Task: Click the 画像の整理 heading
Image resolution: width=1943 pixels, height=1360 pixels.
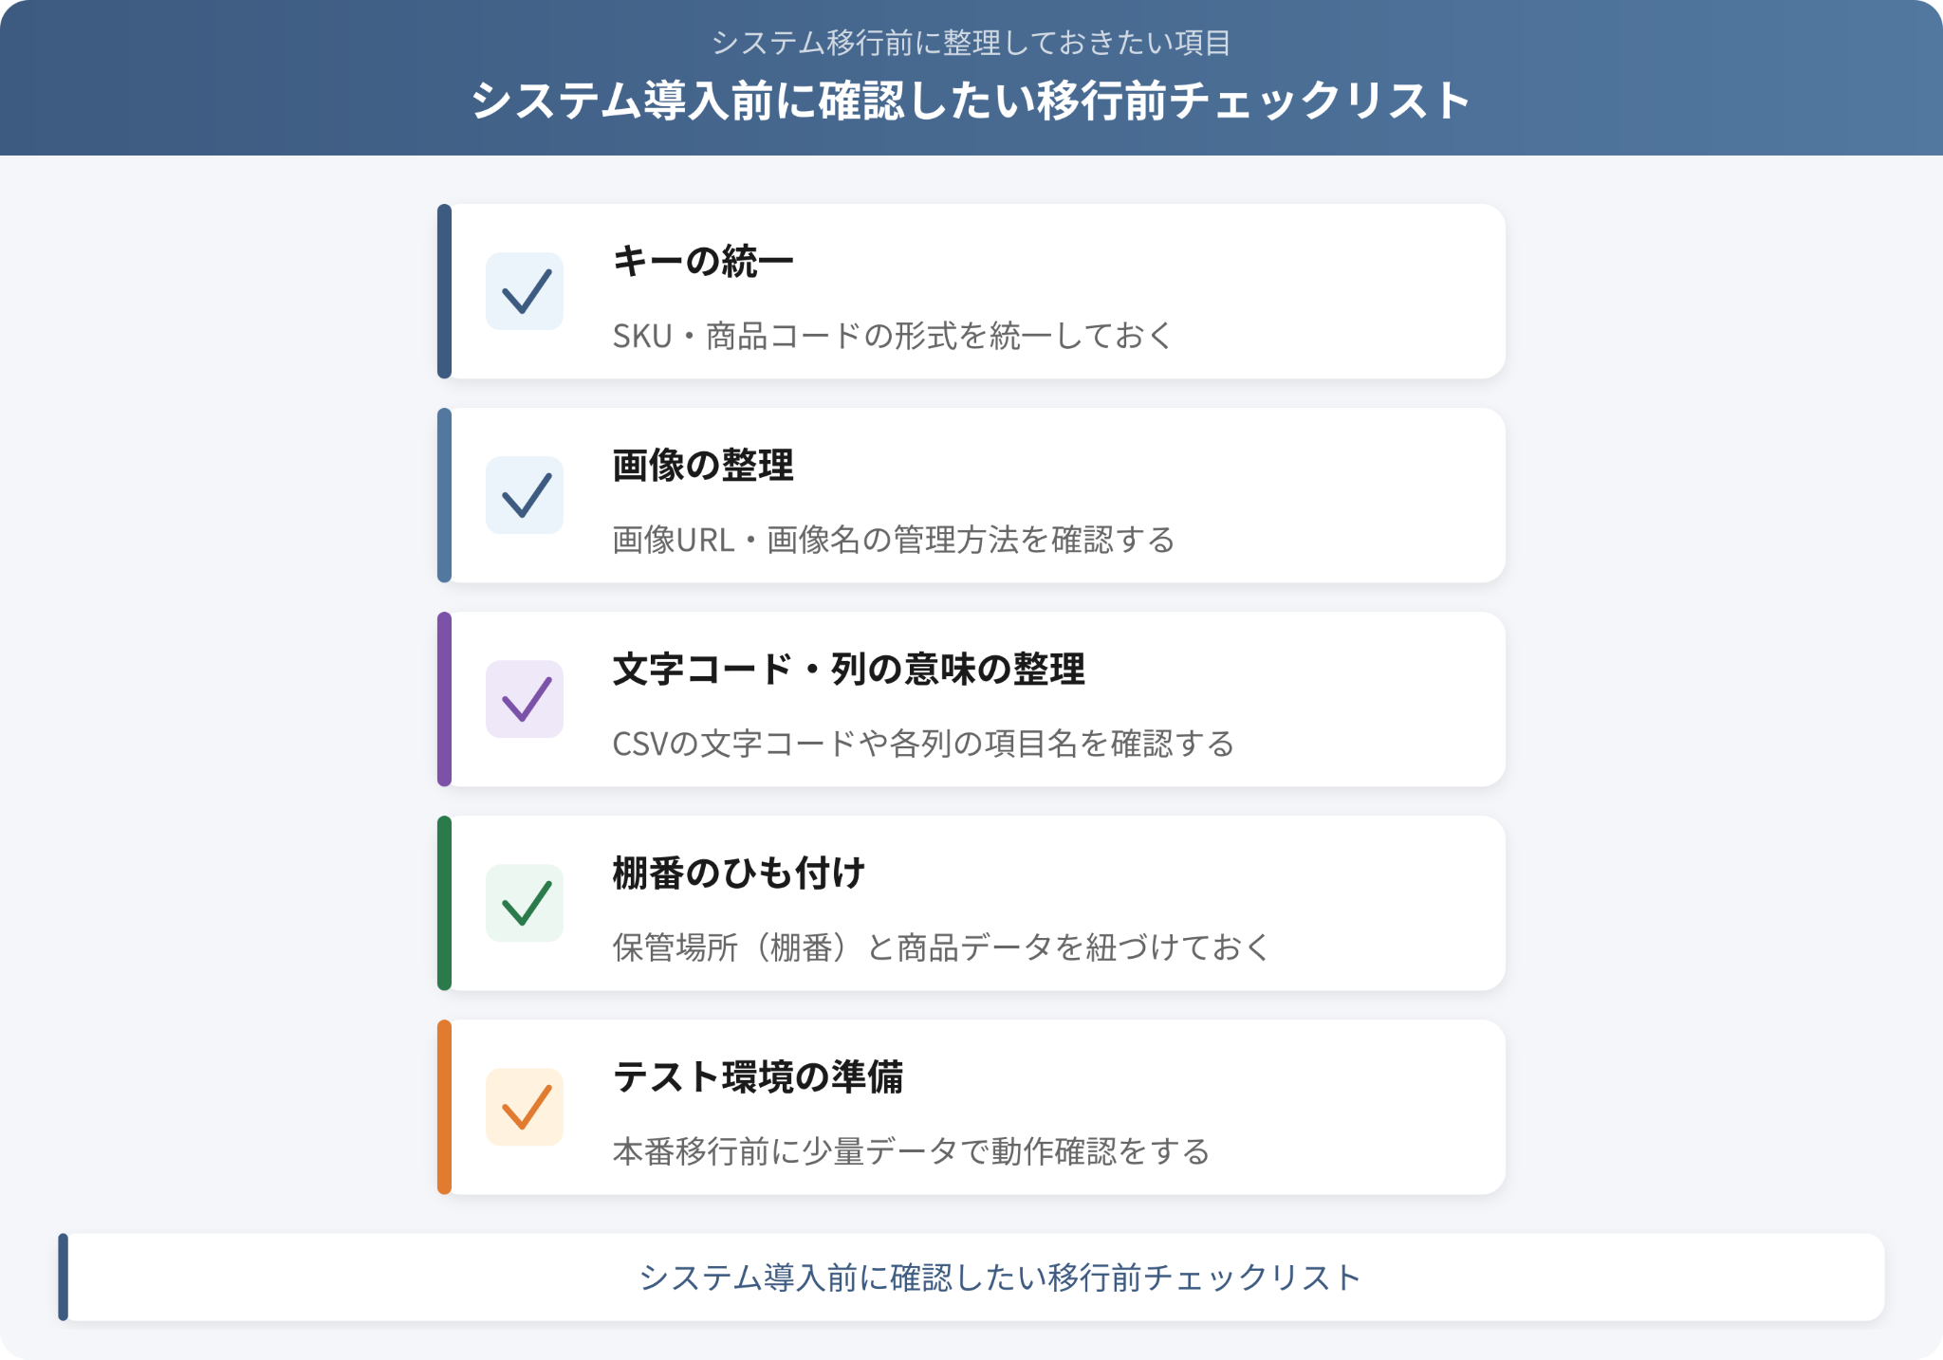Action: click(x=703, y=465)
